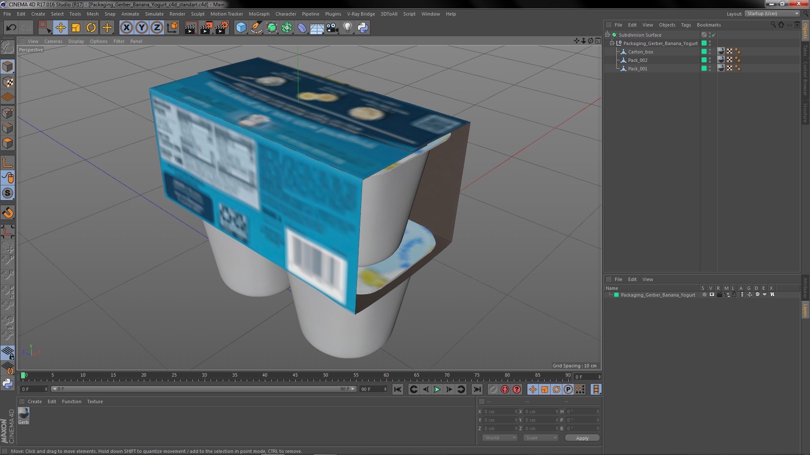
Task: Add a Camera object
Action: pyautogui.click(x=332, y=28)
